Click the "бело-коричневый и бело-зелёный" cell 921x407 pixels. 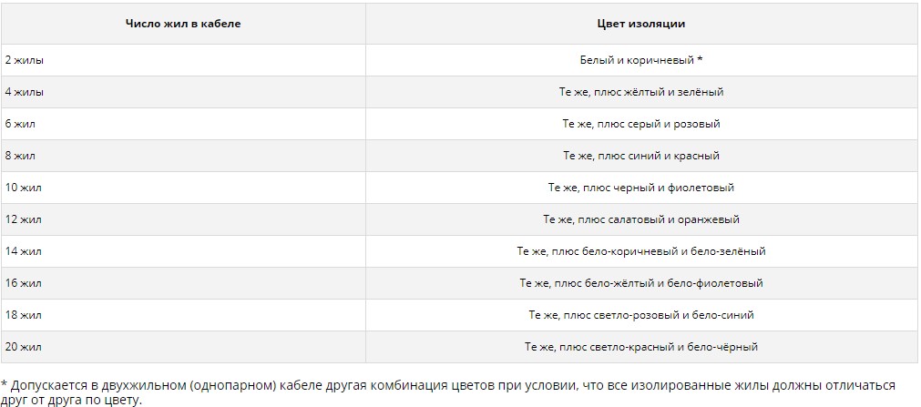(641, 251)
